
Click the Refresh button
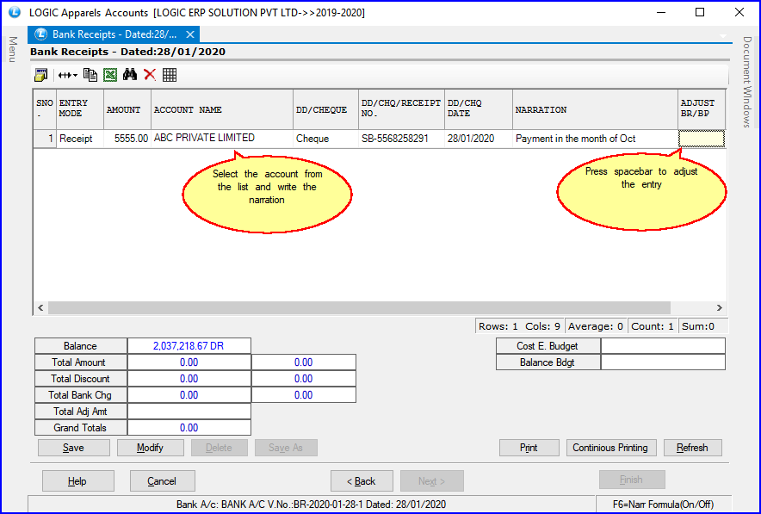click(693, 448)
